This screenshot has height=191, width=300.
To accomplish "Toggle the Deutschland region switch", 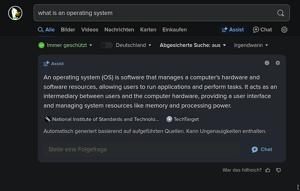I will click(x=107, y=45).
